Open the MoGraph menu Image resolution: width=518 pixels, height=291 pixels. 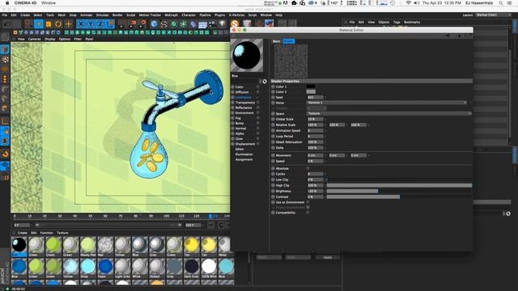[x=171, y=15]
